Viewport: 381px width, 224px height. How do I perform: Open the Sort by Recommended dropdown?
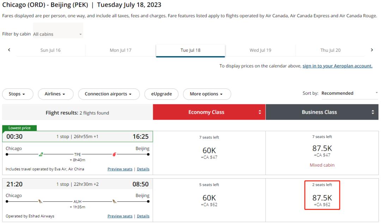coord(349,93)
